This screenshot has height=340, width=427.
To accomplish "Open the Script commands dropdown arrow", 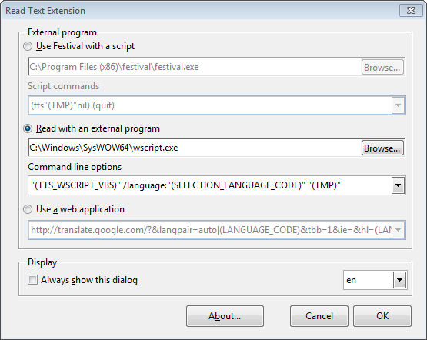I will [398, 105].
